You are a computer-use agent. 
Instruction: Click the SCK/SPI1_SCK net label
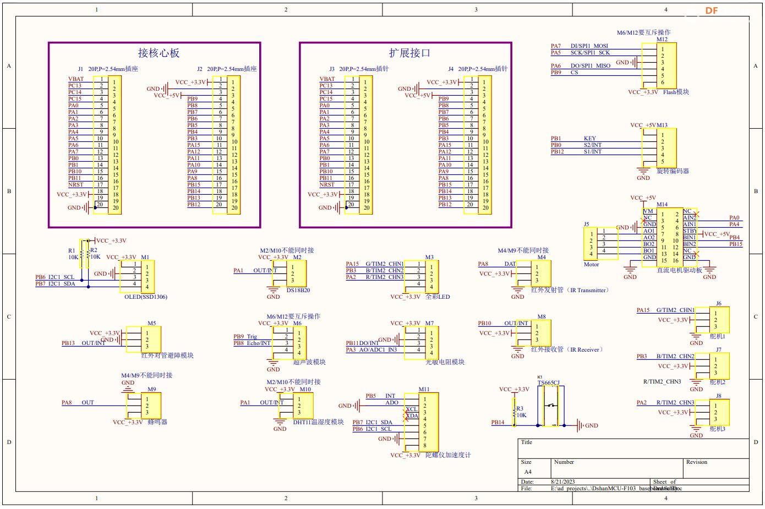[x=590, y=53]
